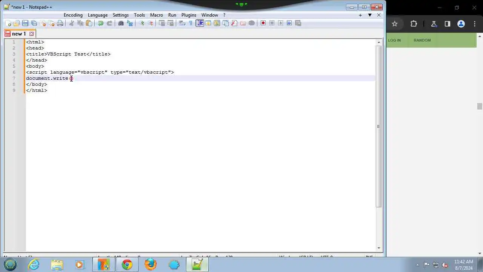Viewport: 483px width, 272px height.
Task: Click the Redo toolbar arrow
Action: click(x=109, y=23)
